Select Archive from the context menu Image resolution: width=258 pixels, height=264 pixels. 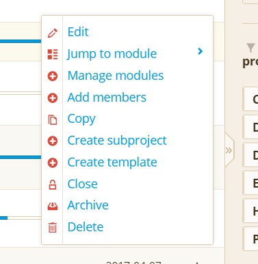click(x=88, y=205)
